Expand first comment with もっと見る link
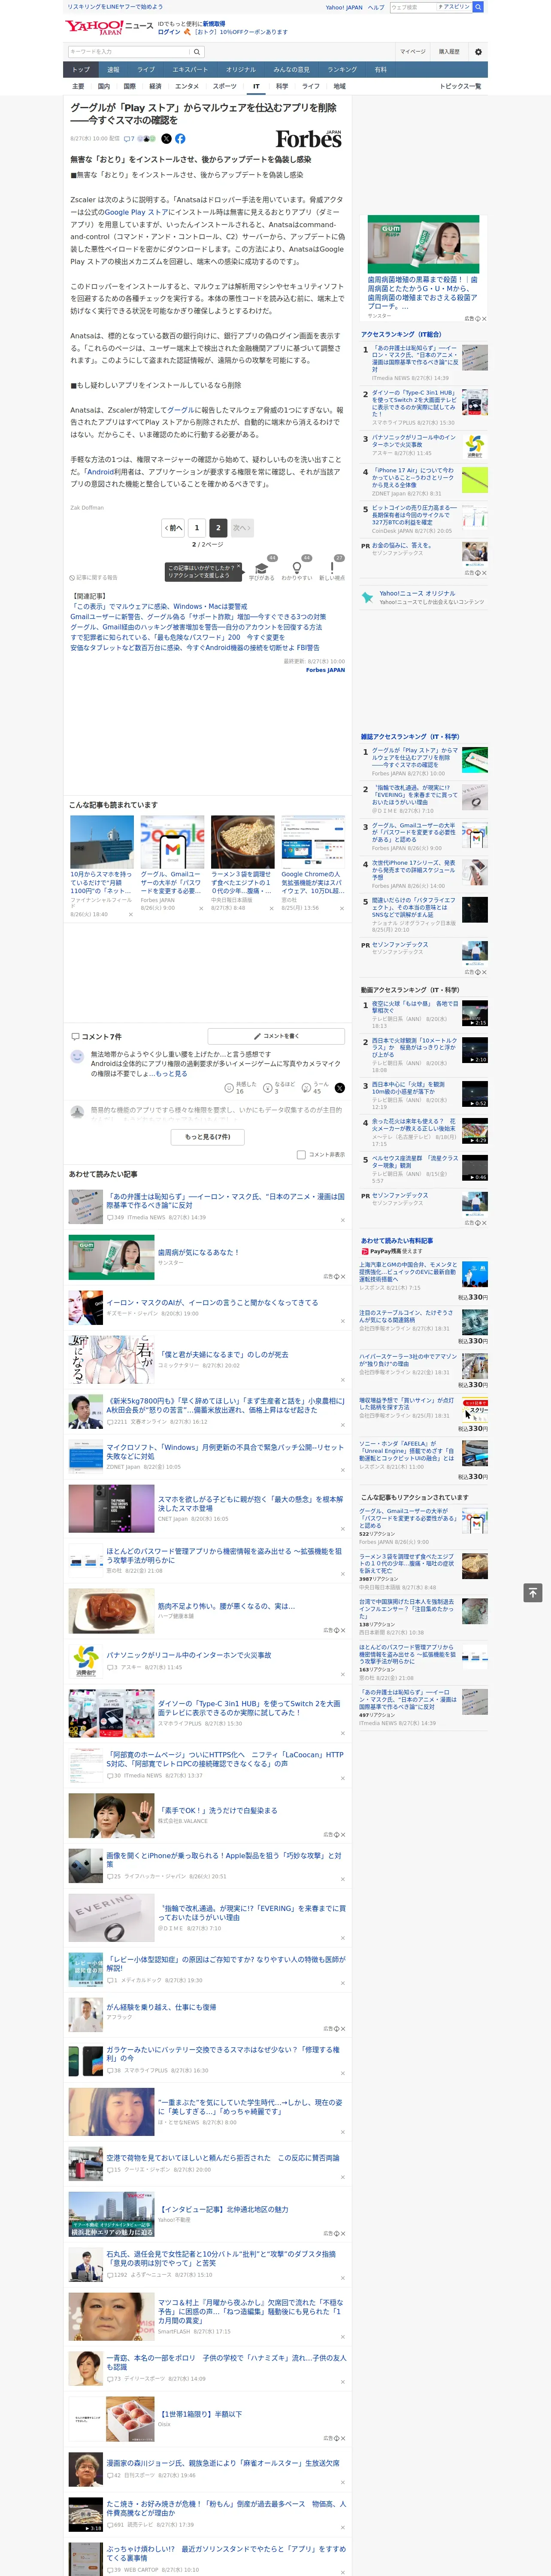Image resolution: width=551 pixels, height=2576 pixels. [171, 1074]
